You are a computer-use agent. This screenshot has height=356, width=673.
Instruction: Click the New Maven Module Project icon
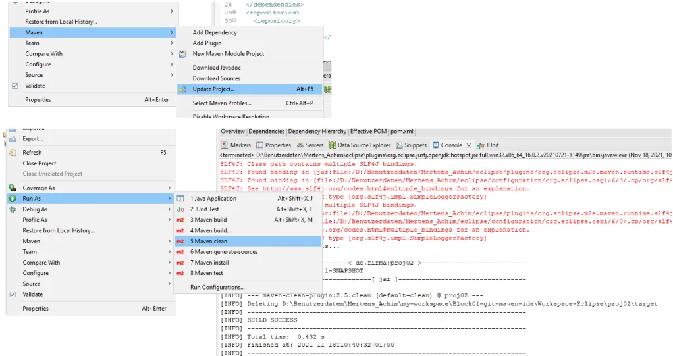pyautogui.click(x=183, y=53)
